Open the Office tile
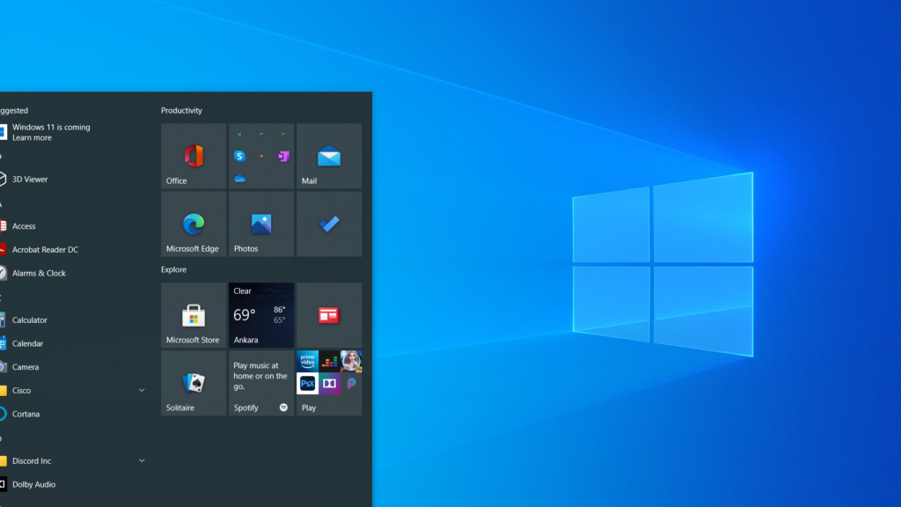This screenshot has height=507, width=901. coord(193,156)
